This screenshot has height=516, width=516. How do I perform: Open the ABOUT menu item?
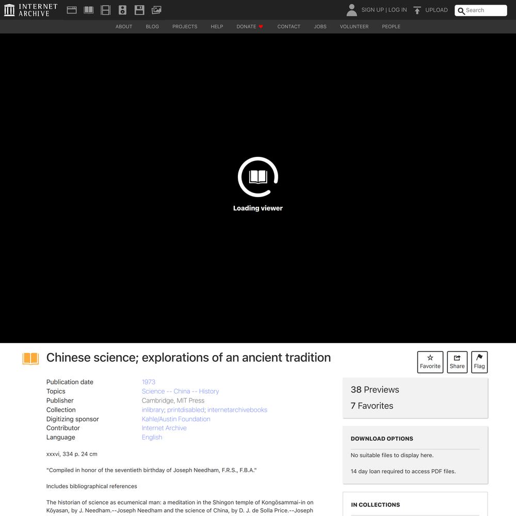pos(124,27)
